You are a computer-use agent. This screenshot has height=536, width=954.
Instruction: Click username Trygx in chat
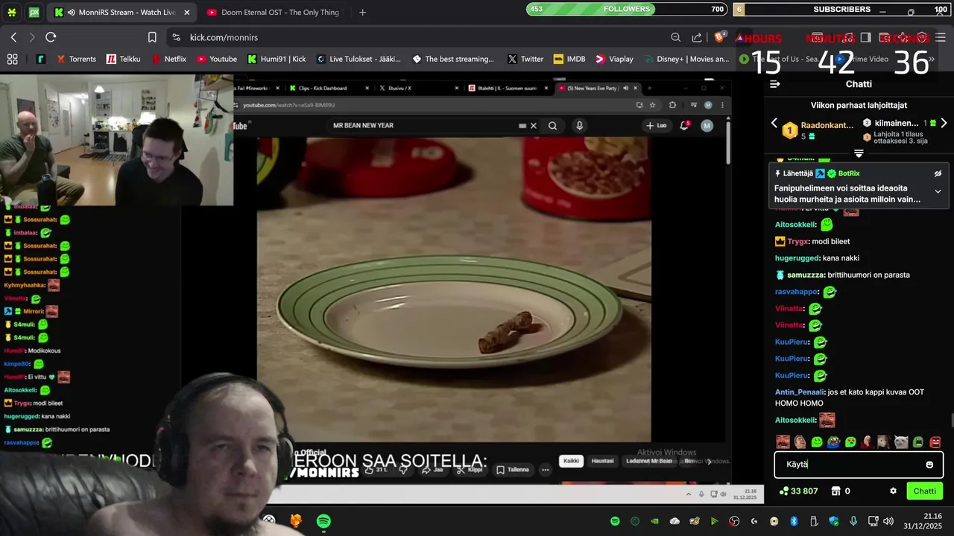pos(797,241)
